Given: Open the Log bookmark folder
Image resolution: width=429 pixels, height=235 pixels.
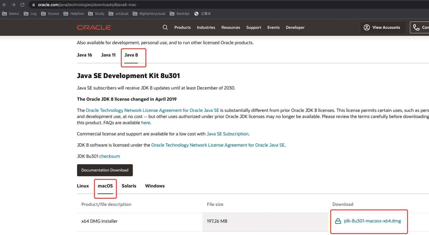Looking at the screenshot, I should coord(30,14).
